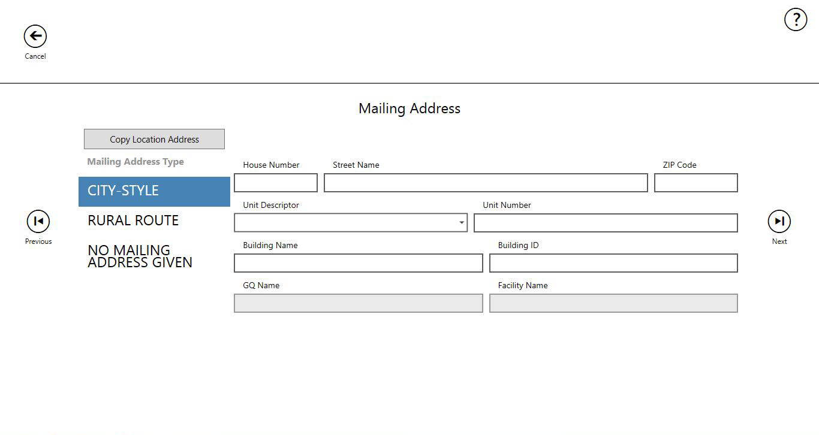The width and height of the screenshot is (819, 435).
Task: Select the Building Name input field
Action: (x=358, y=263)
